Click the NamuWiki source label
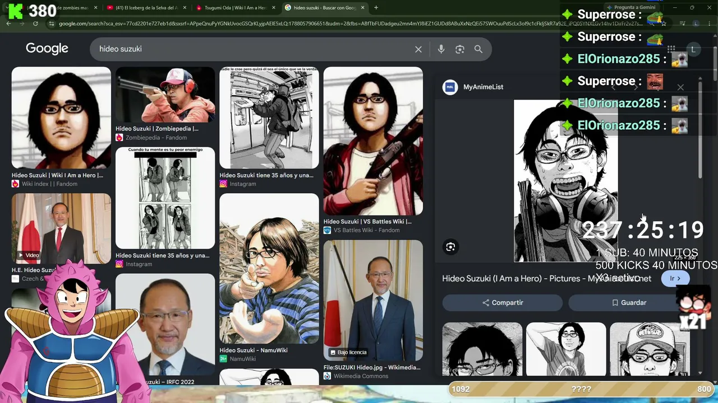Screen dimensions: 718x403 click(242, 359)
